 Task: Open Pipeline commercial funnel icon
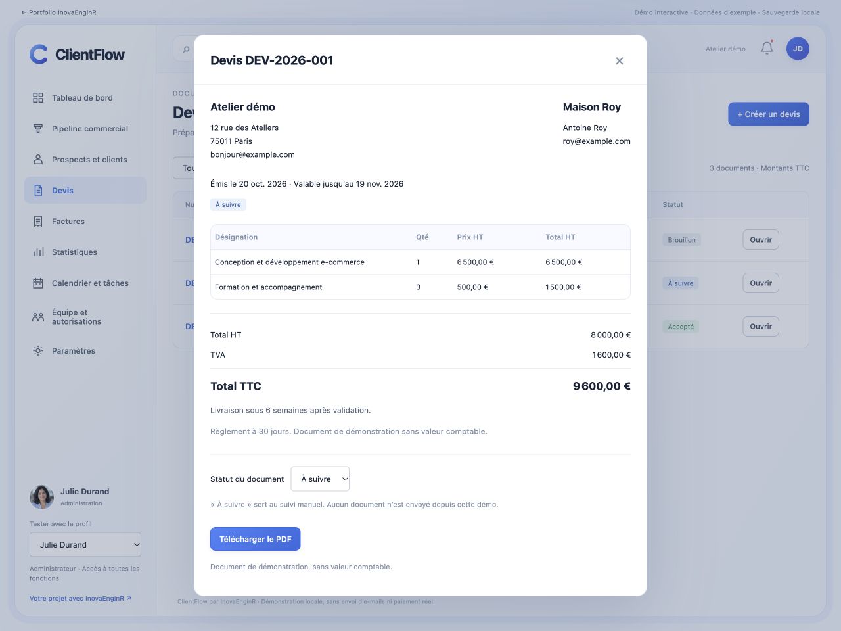[38, 129]
